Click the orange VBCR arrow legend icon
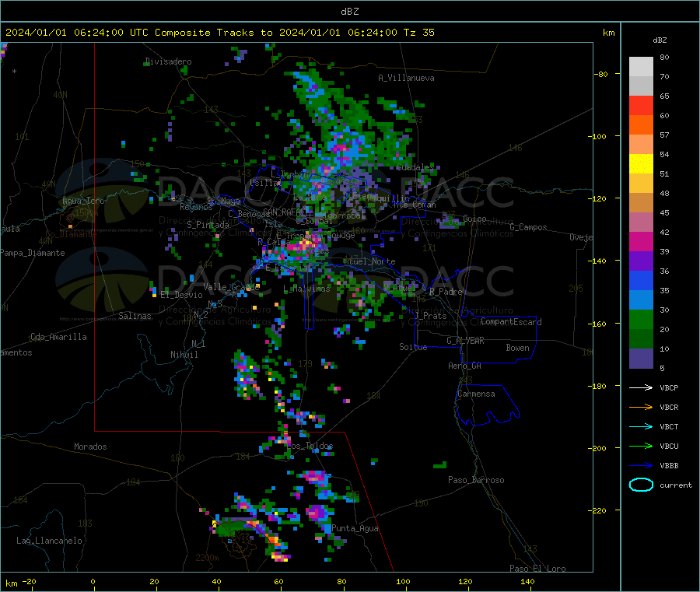 click(641, 407)
